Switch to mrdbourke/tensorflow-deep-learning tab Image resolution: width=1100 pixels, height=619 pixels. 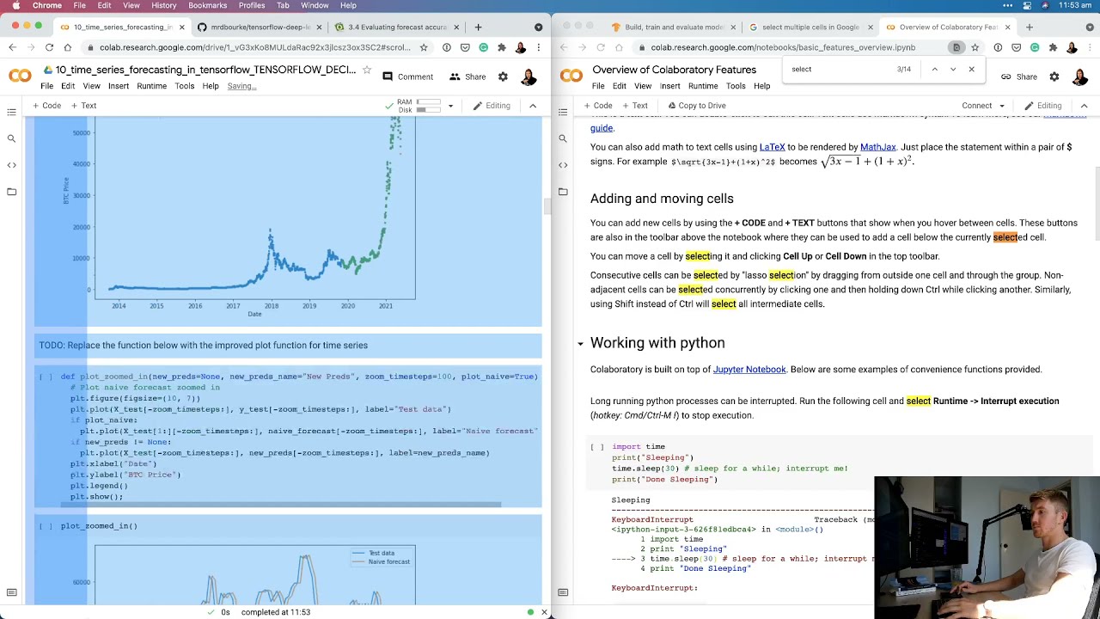tap(258, 27)
